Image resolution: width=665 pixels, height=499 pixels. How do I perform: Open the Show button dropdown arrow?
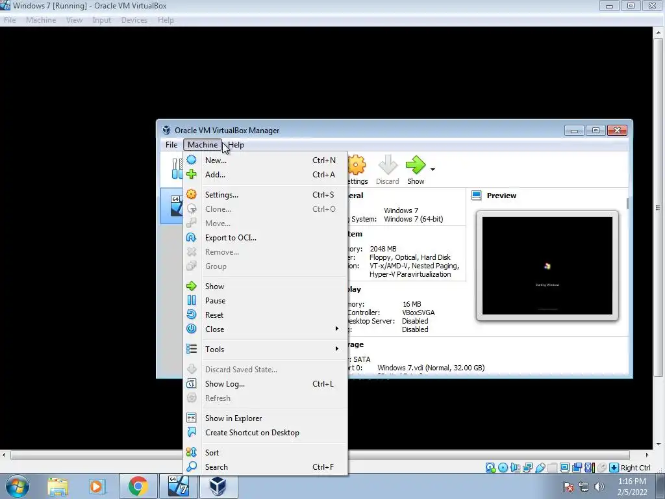(433, 170)
